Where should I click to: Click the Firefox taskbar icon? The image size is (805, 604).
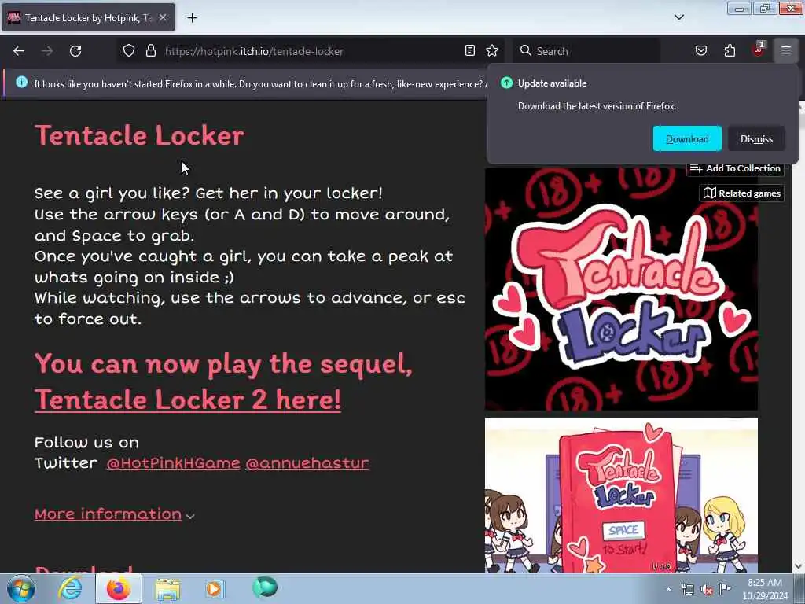[119, 588]
